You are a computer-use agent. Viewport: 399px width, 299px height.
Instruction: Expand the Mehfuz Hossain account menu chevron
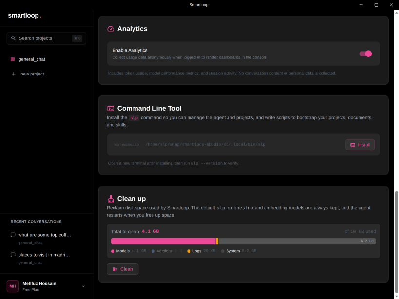click(x=83, y=286)
